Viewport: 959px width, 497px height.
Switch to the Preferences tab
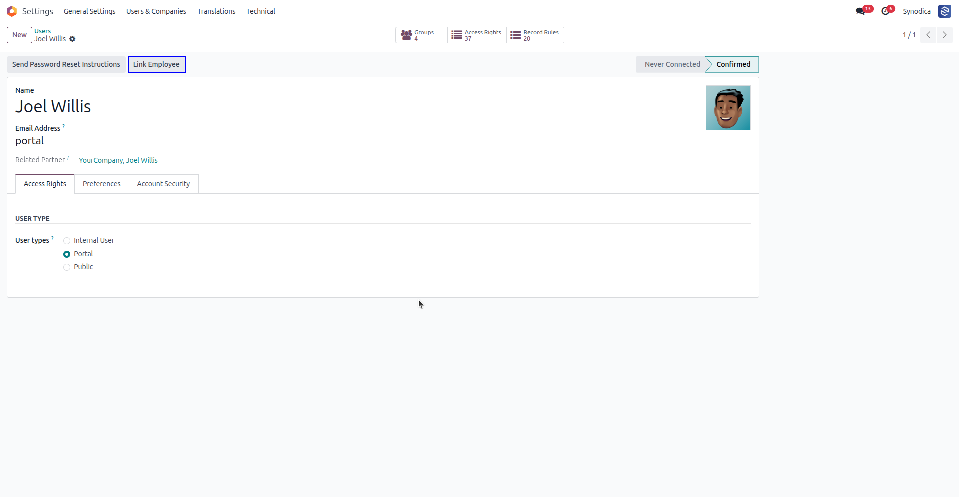(102, 184)
